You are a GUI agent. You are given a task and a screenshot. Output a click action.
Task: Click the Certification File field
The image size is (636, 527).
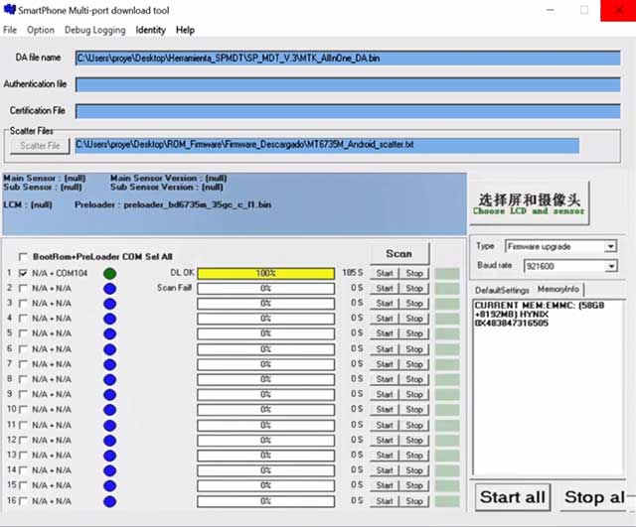click(x=348, y=111)
